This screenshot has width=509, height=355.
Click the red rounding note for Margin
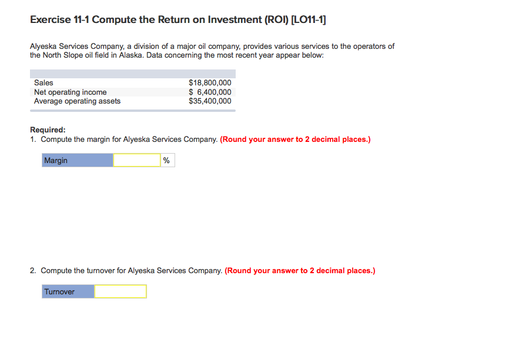coord(295,139)
